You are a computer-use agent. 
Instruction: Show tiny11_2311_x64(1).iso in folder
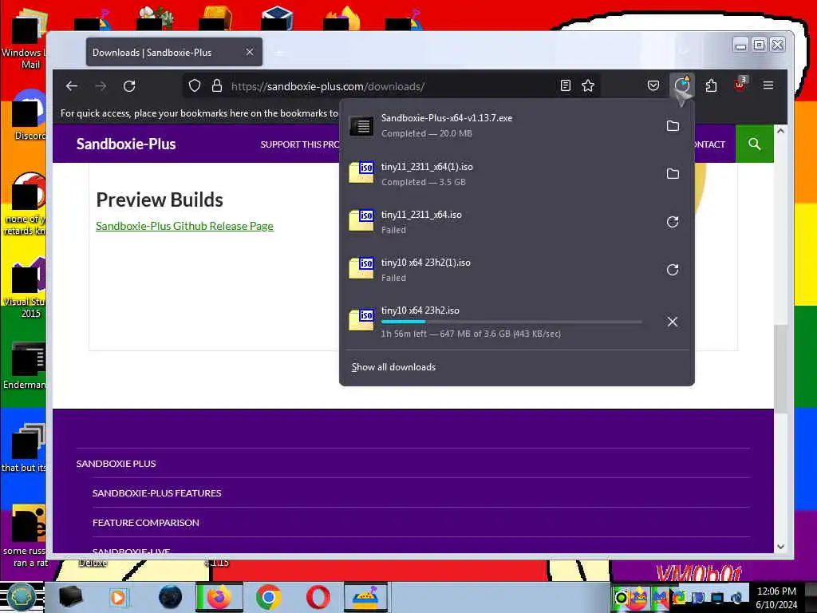pos(673,173)
